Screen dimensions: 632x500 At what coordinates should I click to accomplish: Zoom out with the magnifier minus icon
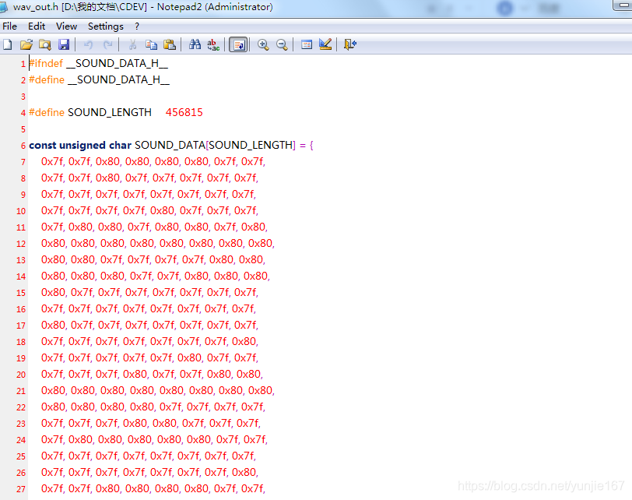point(282,44)
